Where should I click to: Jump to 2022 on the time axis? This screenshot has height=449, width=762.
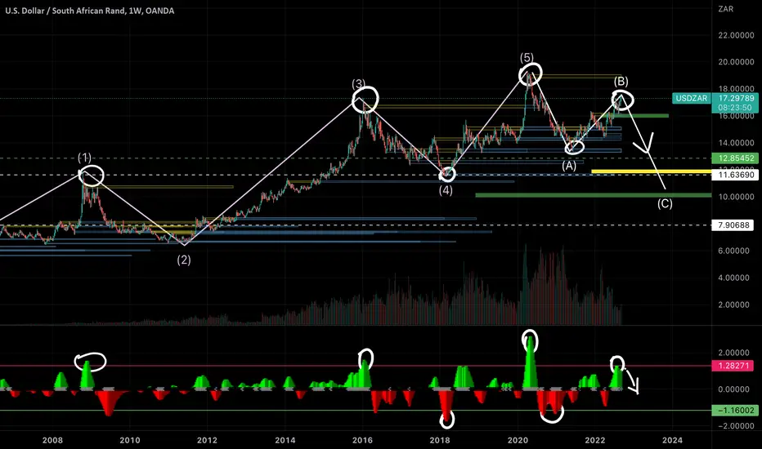[x=595, y=440]
